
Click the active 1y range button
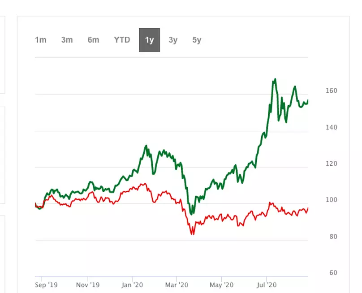click(149, 40)
